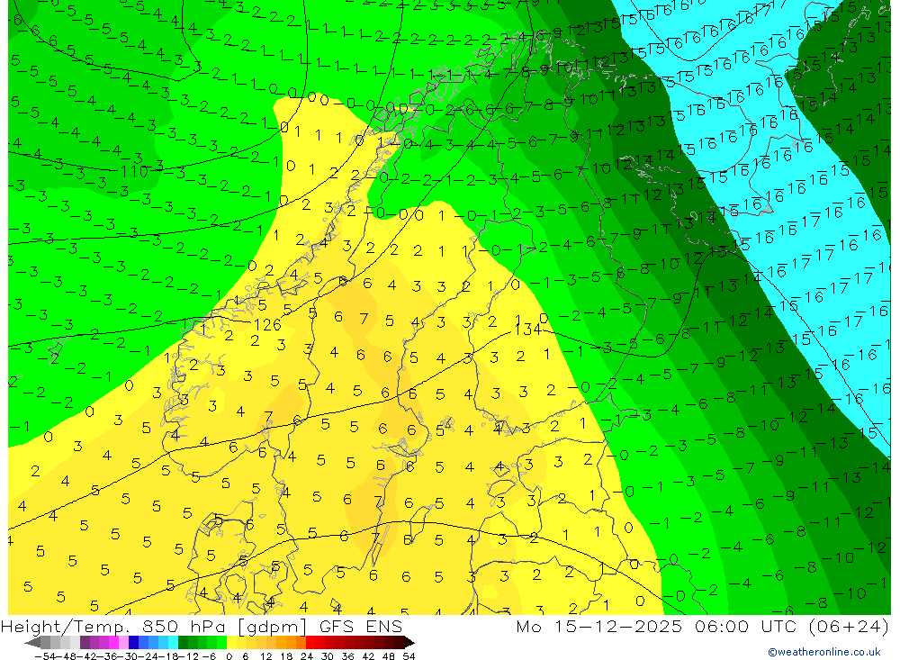Click the '54' legend label at the right end
The height and width of the screenshot is (660, 900).
point(409,656)
